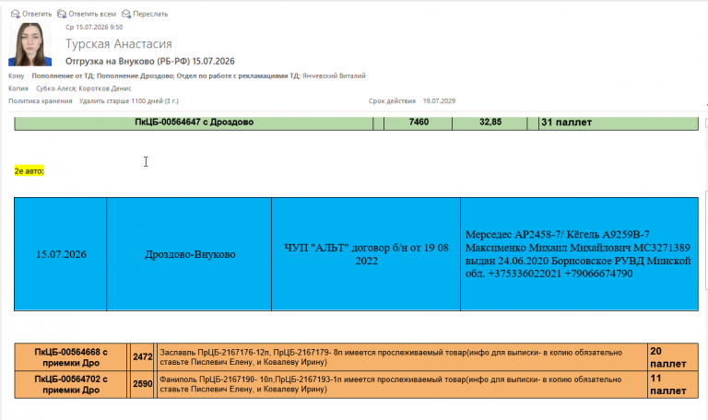Screen dimensions: 708x420
Task: Click the date Ср 15.07.2026 9:50
Action: coord(94,27)
